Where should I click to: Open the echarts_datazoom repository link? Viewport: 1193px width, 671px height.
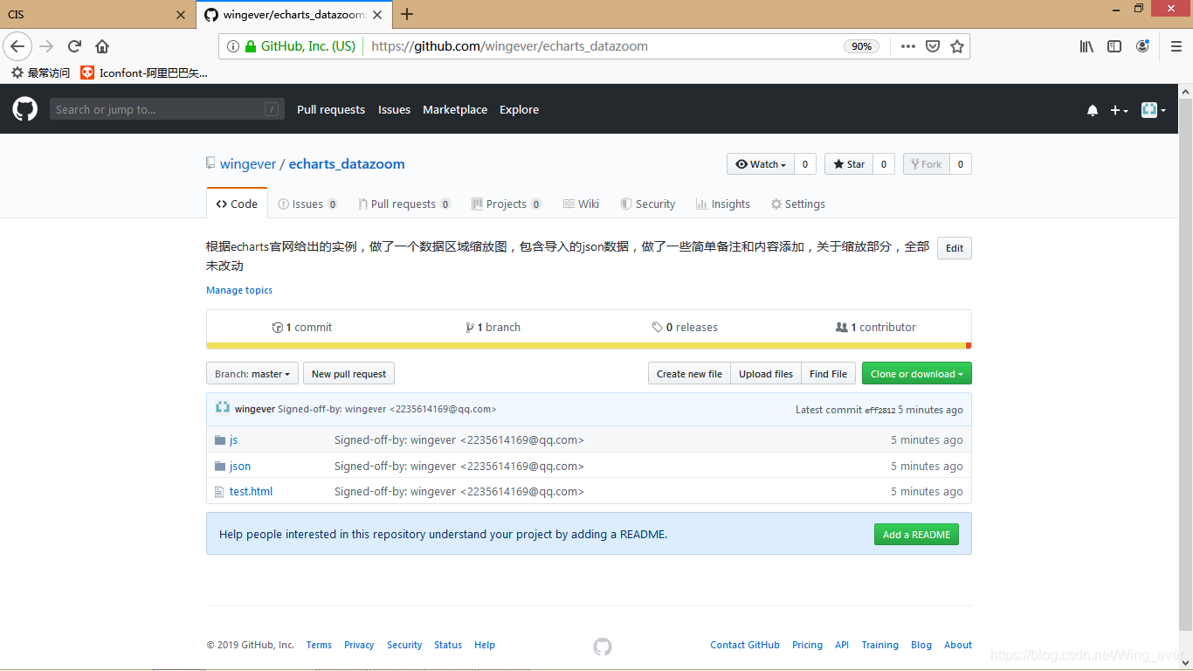click(347, 164)
